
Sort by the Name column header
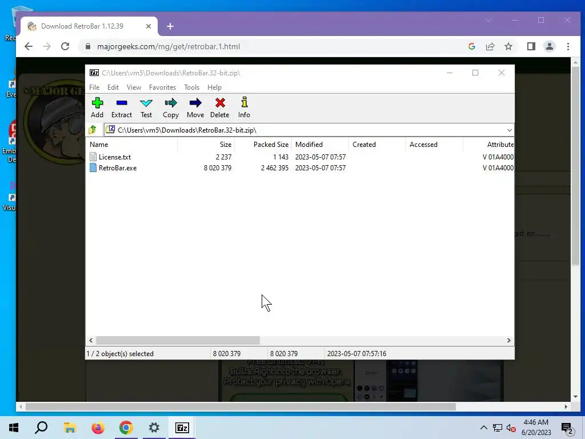(132, 145)
